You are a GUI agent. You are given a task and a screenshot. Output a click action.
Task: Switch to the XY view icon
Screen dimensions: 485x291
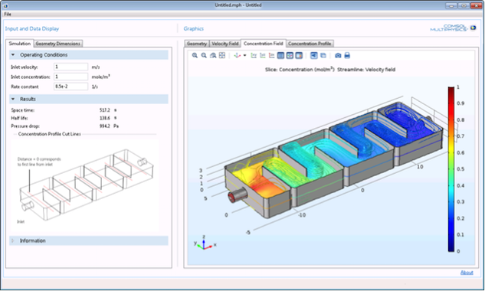(x=254, y=55)
